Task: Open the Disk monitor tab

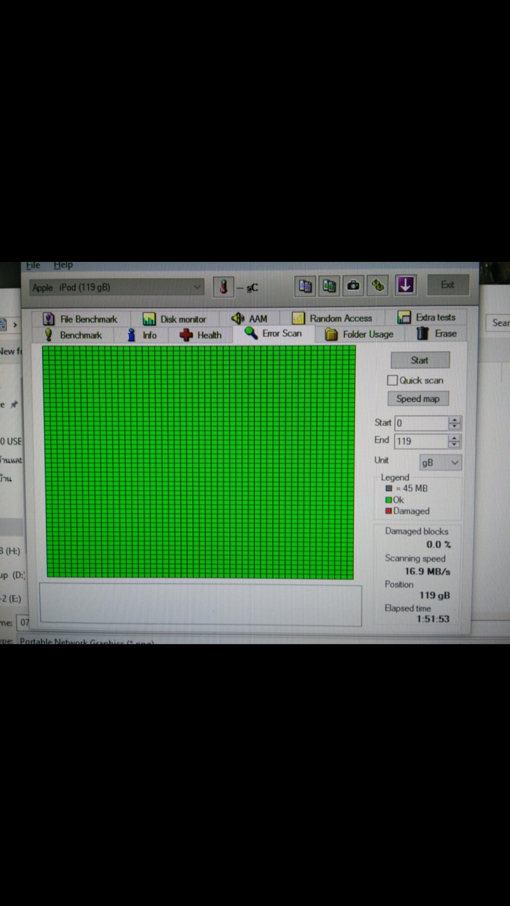Action: tap(174, 319)
